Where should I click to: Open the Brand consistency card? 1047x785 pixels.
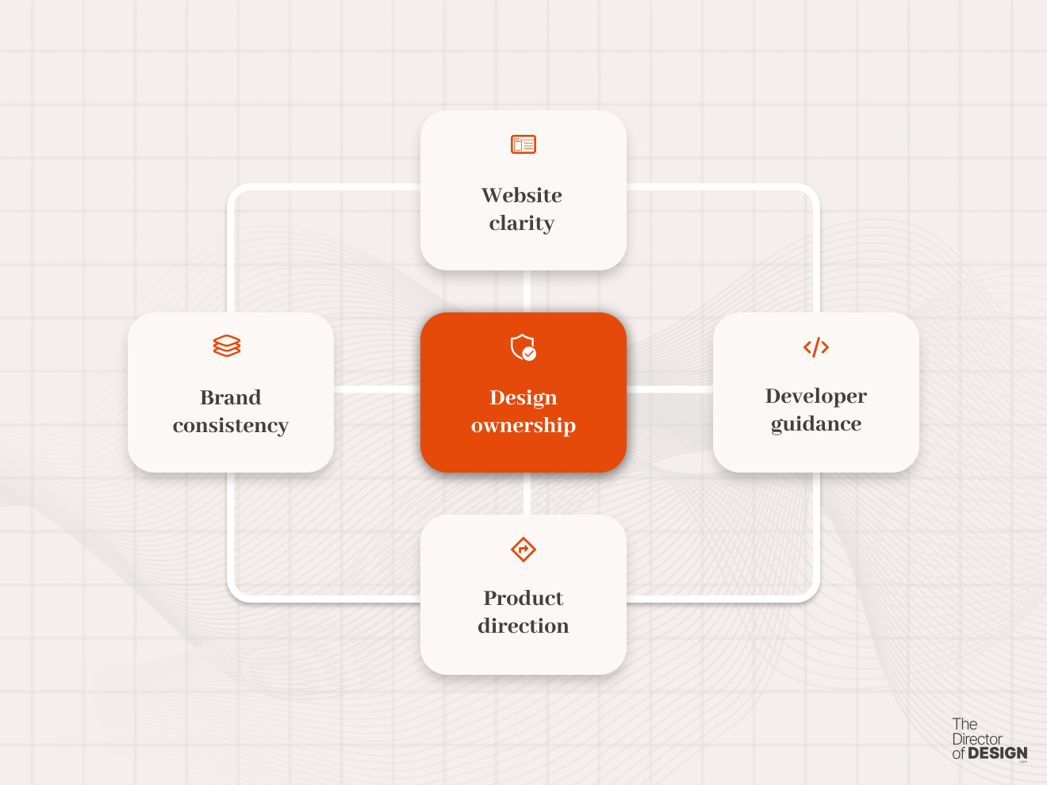click(x=230, y=392)
